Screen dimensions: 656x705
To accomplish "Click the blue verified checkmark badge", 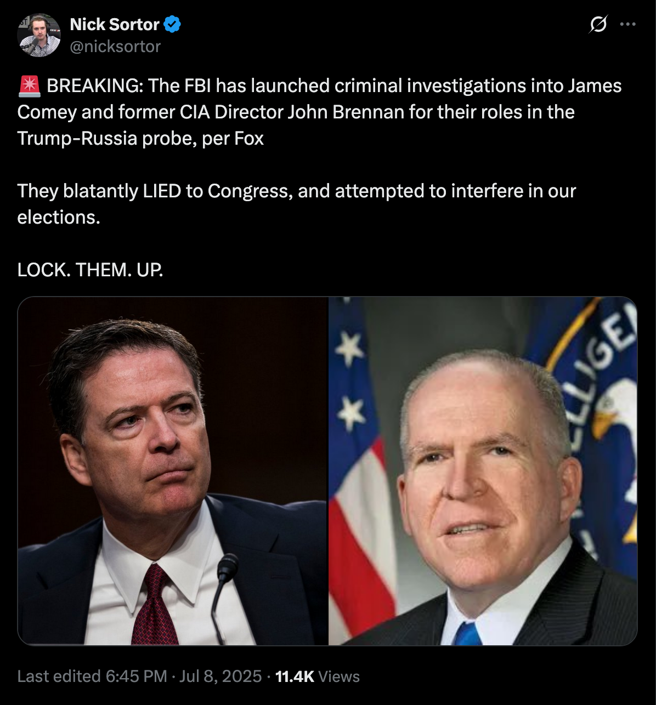I will [x=173, y=25].
